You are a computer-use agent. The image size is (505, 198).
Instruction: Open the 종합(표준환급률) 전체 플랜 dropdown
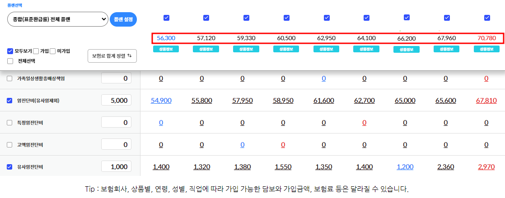(x=58, y=19)
